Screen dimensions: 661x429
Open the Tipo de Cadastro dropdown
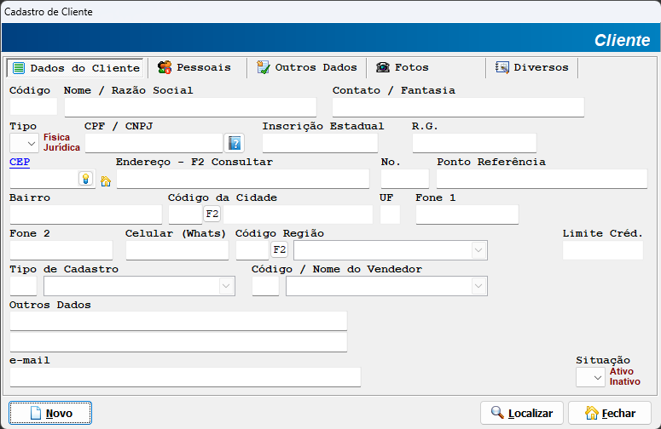point(226,287)
